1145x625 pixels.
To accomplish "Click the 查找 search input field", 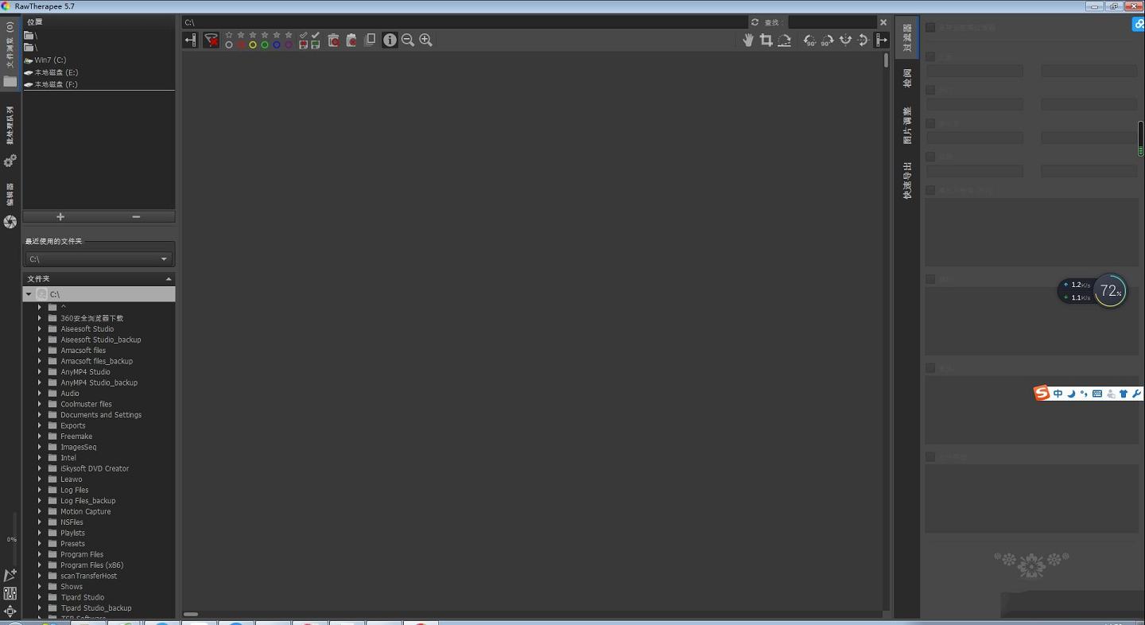I will click(x=831, y=22).
